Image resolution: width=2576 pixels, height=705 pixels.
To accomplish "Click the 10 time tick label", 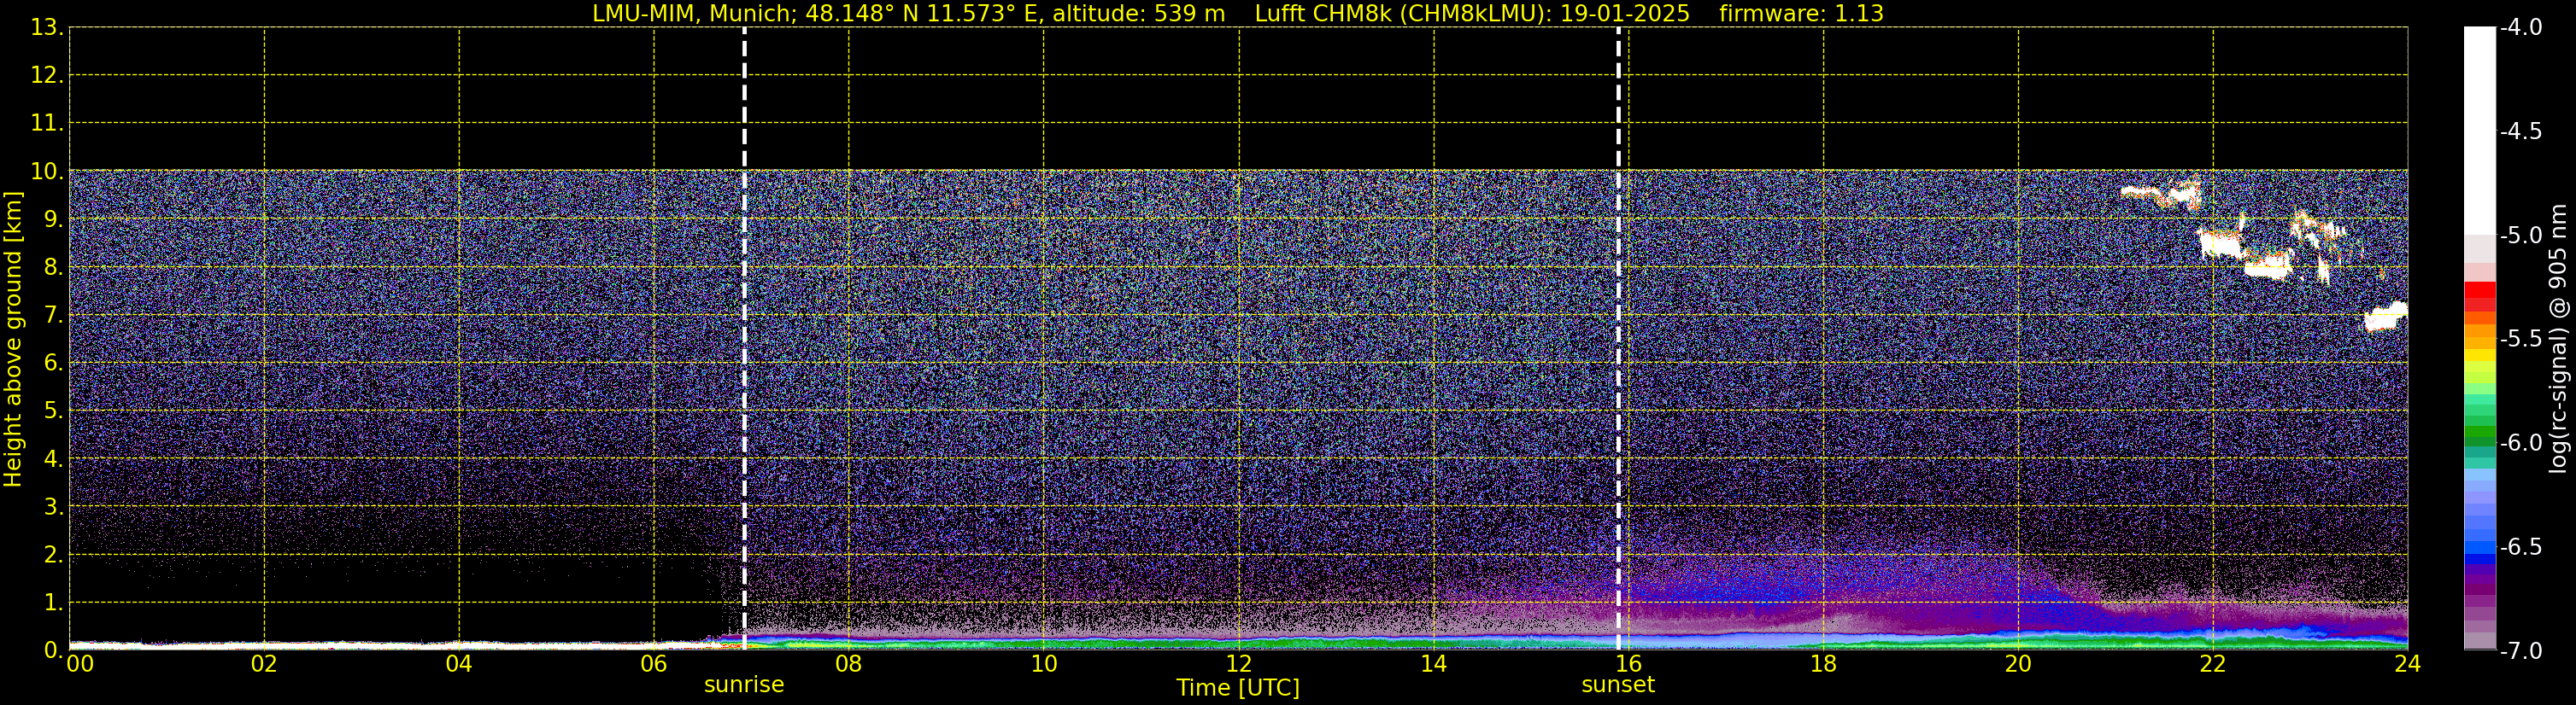I will (1044, 664).
